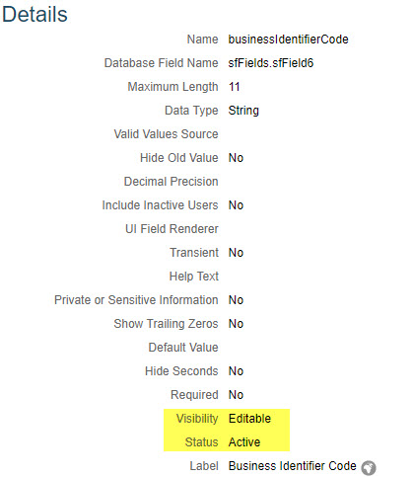
Task: Click the Show Trailing Zeros No value
Action: tap(236, 324)
